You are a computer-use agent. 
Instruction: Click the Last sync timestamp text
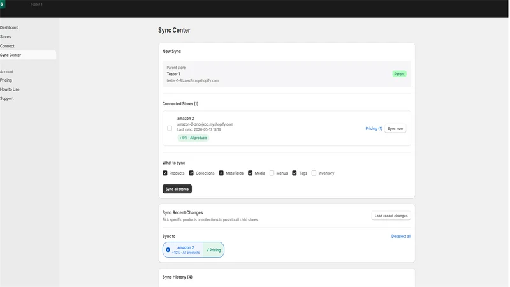(x=199, y=129)
